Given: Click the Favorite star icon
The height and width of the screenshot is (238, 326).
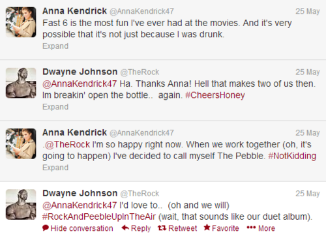Looking at the screenshot, I should (207, 228).
